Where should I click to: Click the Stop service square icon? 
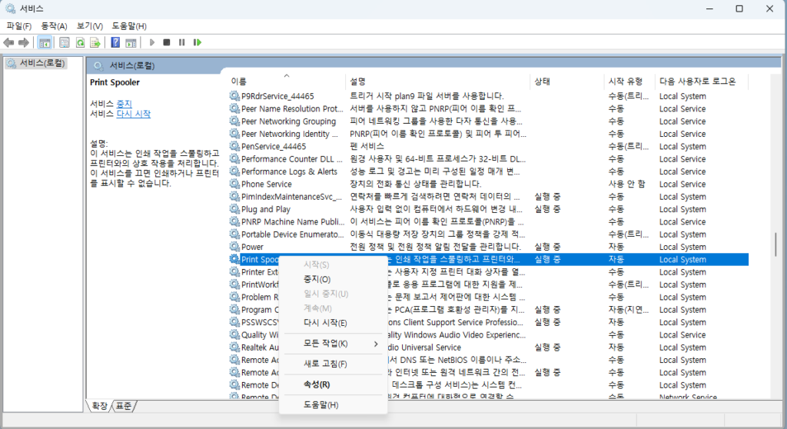(x=167, y=43)
